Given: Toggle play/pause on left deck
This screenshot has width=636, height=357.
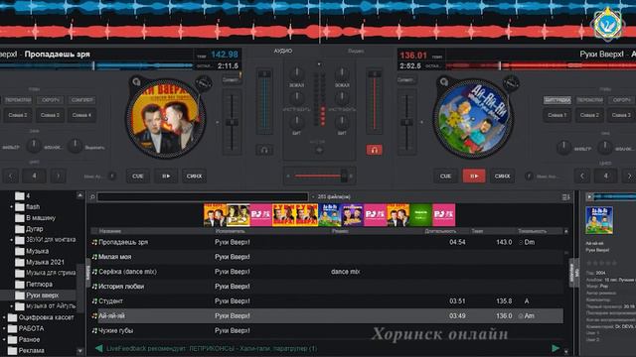Looking at the screenshot, I should coord(166,177).
